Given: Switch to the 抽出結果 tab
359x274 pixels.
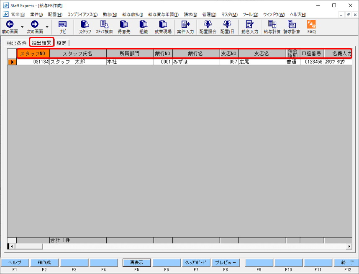Looking at the screenshot, I should (41, 43).
